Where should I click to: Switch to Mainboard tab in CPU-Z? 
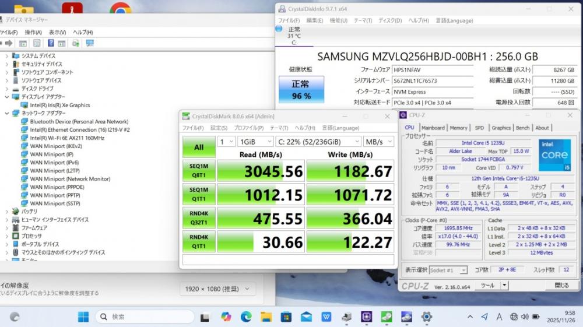coord(433,128)
